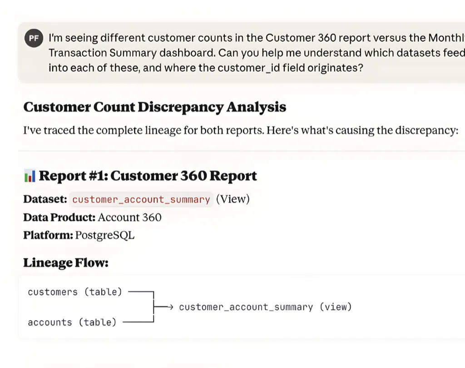The image size is (465, 368).
Task: Click the Data Product label
Action: (x=59, y=217)
